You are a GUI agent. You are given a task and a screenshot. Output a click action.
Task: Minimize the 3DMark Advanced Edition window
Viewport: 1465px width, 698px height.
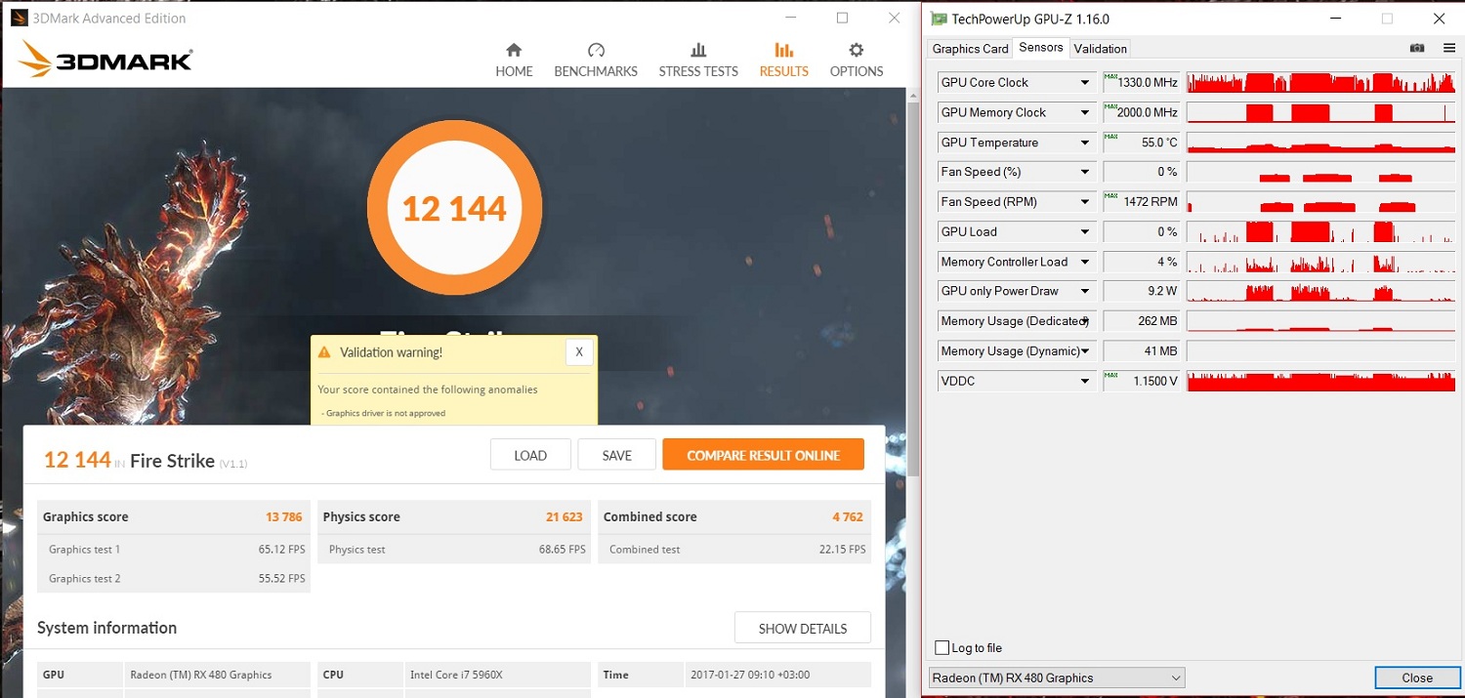(790, 18)
